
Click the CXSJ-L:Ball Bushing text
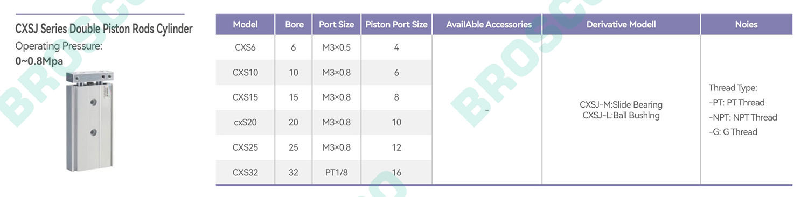click(621, 115)
